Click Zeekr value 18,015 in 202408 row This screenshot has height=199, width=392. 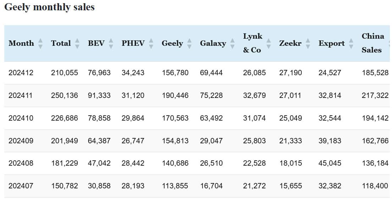point(290,164)
